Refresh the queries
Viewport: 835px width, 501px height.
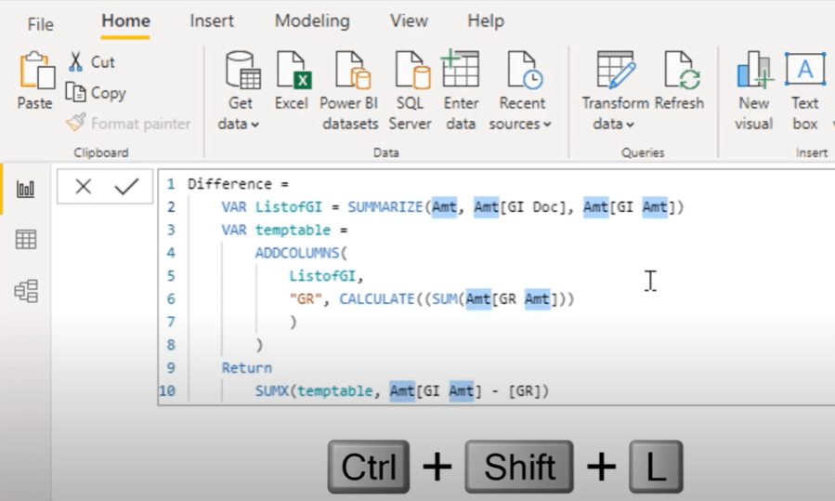pos(679,73)
